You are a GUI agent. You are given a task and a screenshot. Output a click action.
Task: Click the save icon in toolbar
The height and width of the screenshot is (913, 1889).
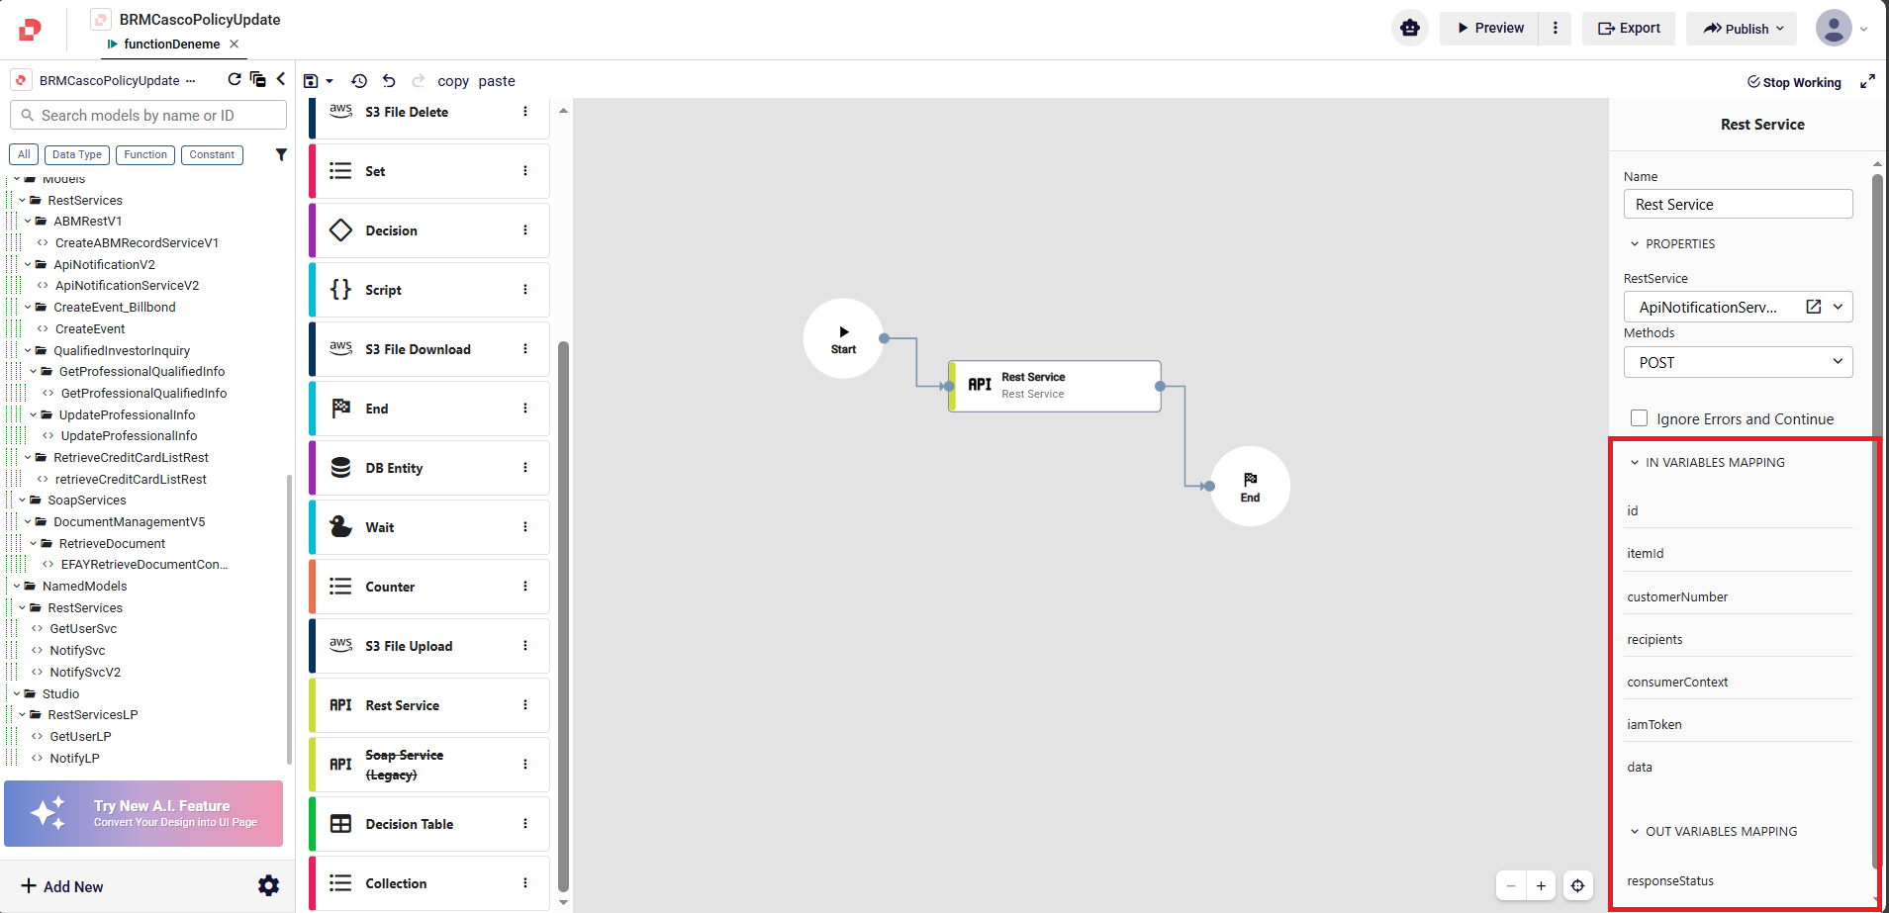(311, 81)
